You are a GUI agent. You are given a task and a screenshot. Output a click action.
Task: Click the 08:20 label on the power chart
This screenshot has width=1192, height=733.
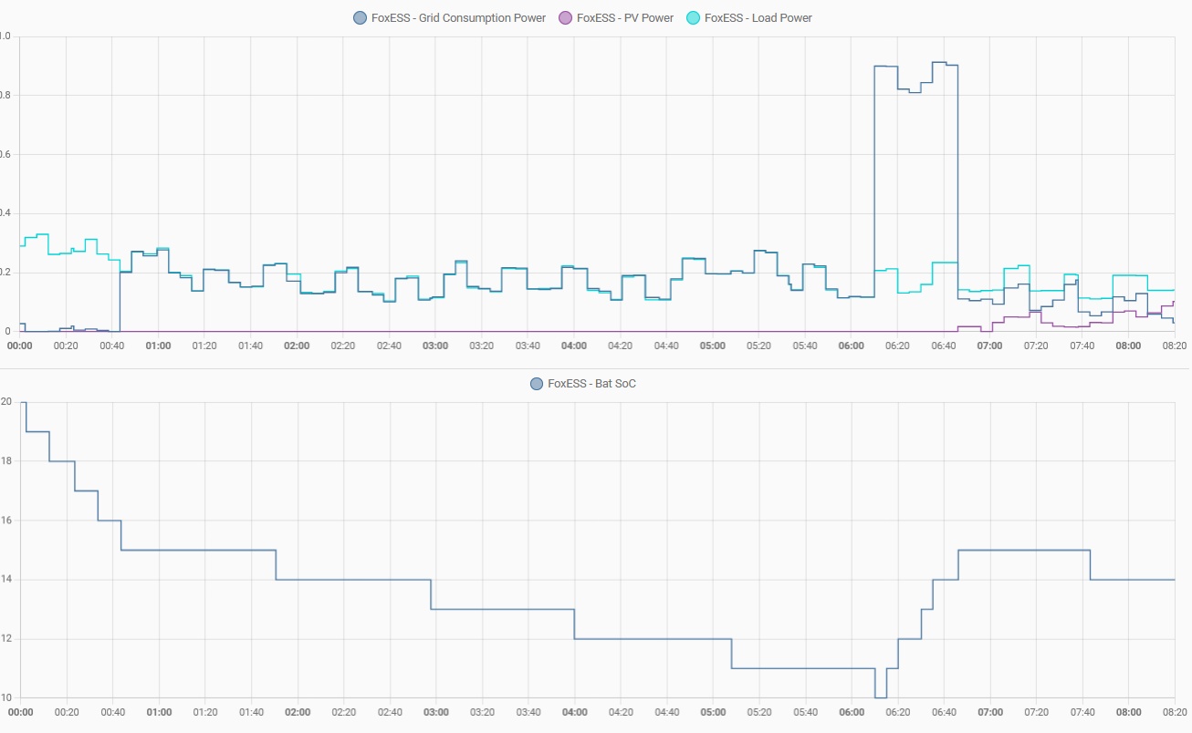(1173, 346)
